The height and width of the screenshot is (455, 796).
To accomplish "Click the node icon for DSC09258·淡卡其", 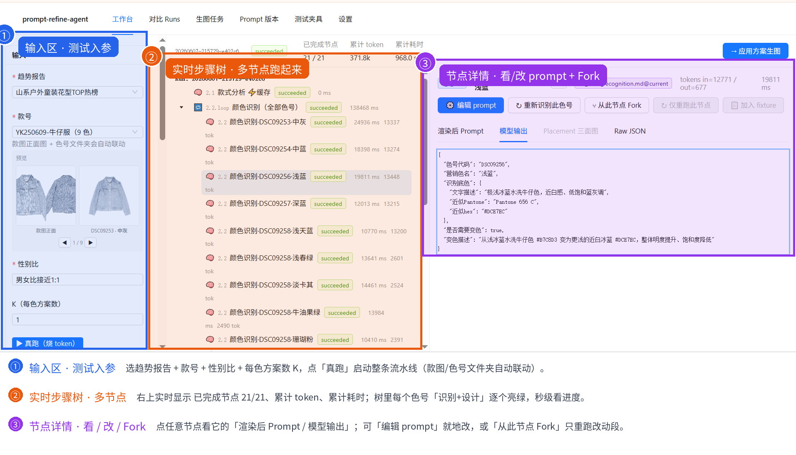I will tap(210, 285).
